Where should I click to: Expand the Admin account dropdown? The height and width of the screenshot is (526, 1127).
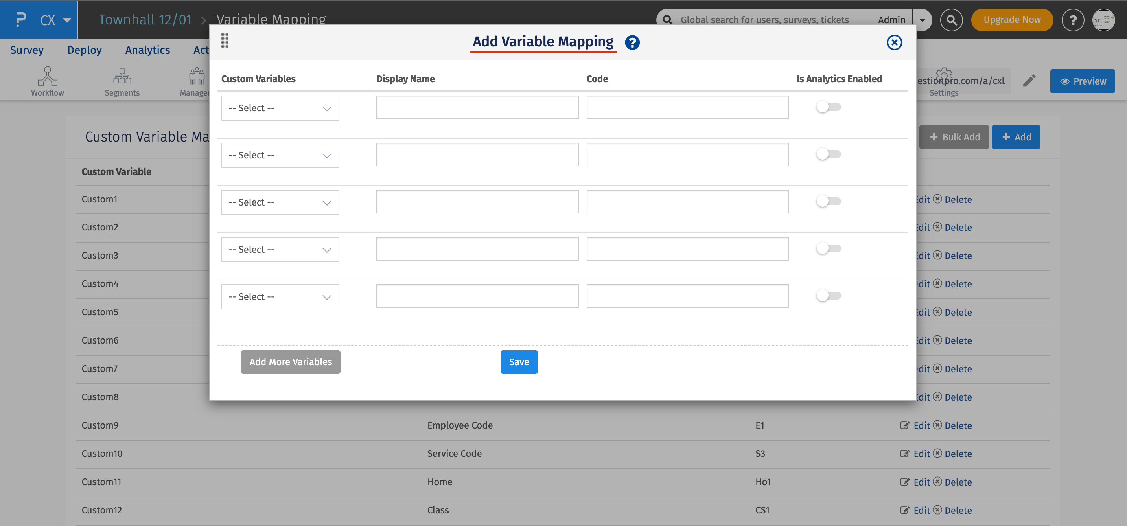click(922, 20)
